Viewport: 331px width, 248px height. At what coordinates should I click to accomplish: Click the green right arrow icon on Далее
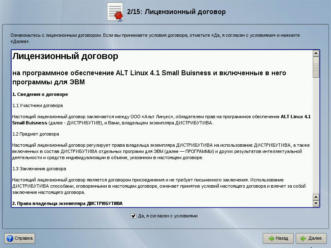pos(303,238)
